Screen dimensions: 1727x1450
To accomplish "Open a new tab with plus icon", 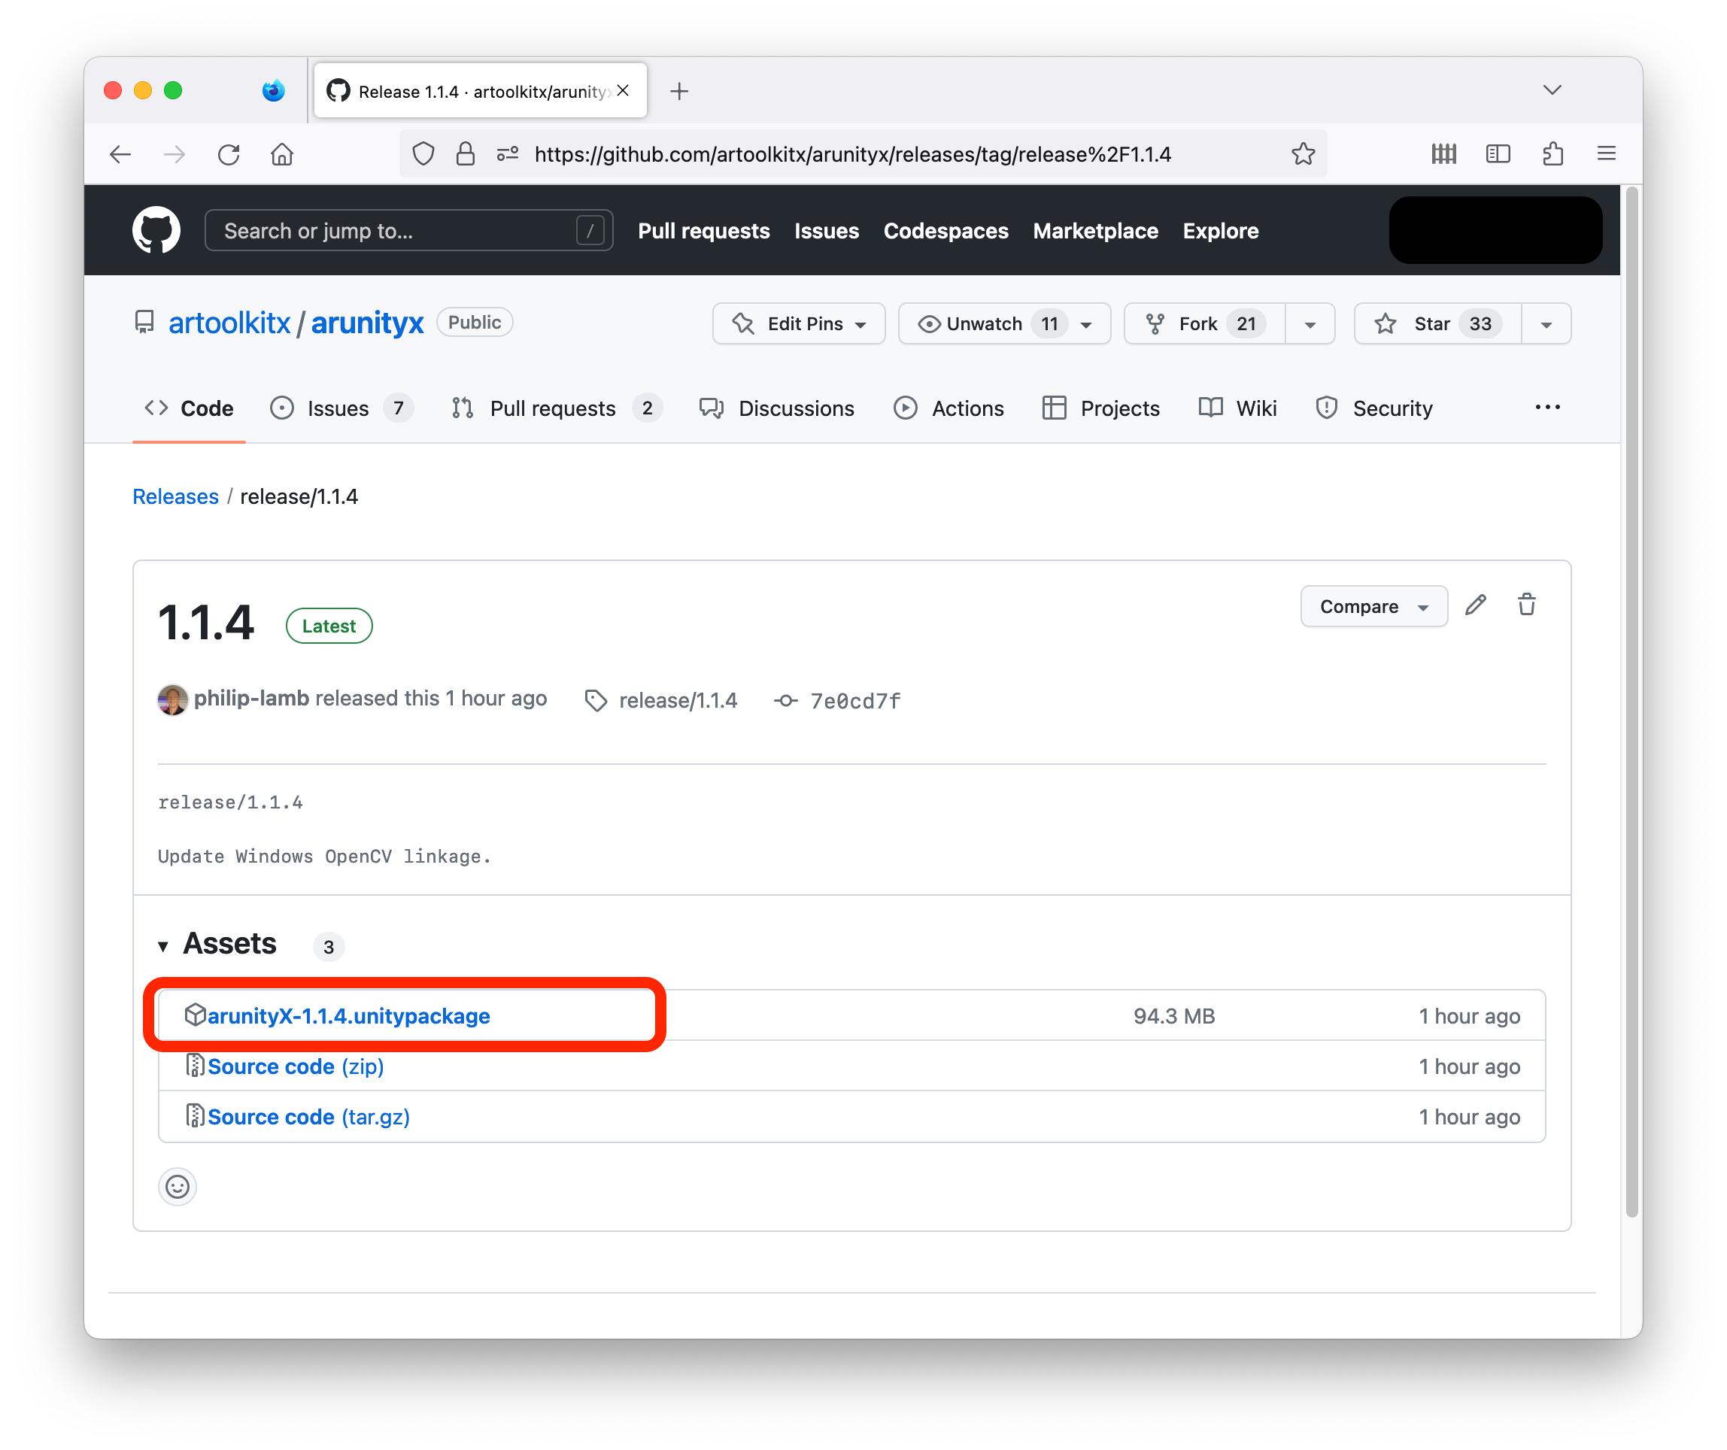I will [679, 91].
